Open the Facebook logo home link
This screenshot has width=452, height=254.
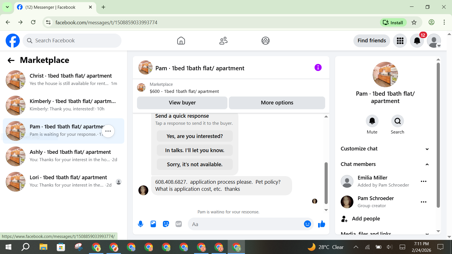click(x=13, y=41)
